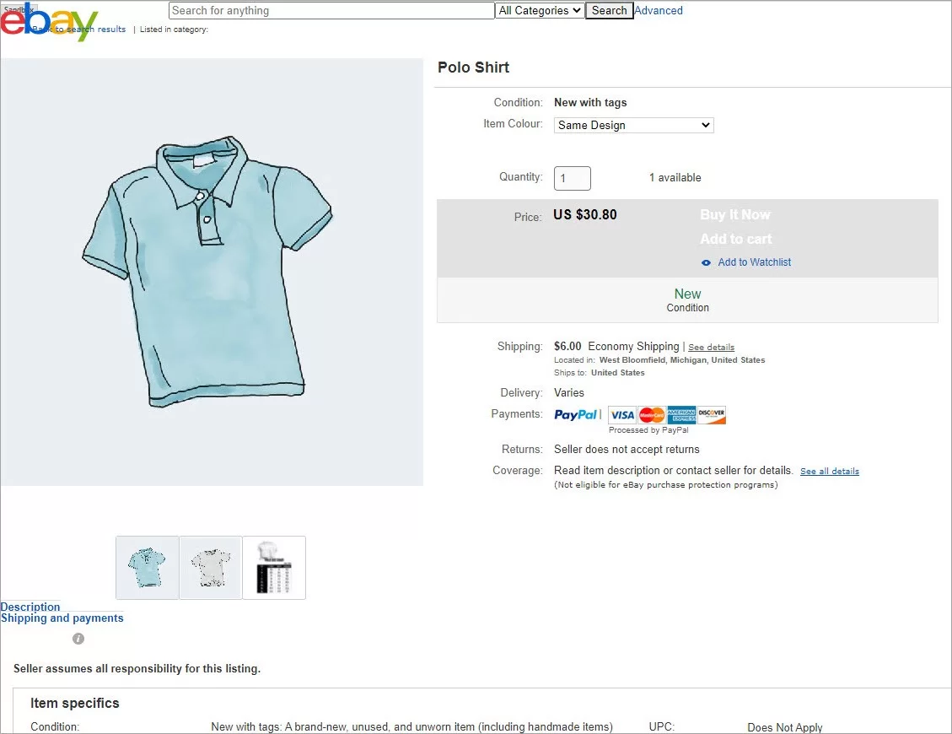Screen dimensions: 952x734
Task: Click See all details for coverage
Action: coord(829,471)
